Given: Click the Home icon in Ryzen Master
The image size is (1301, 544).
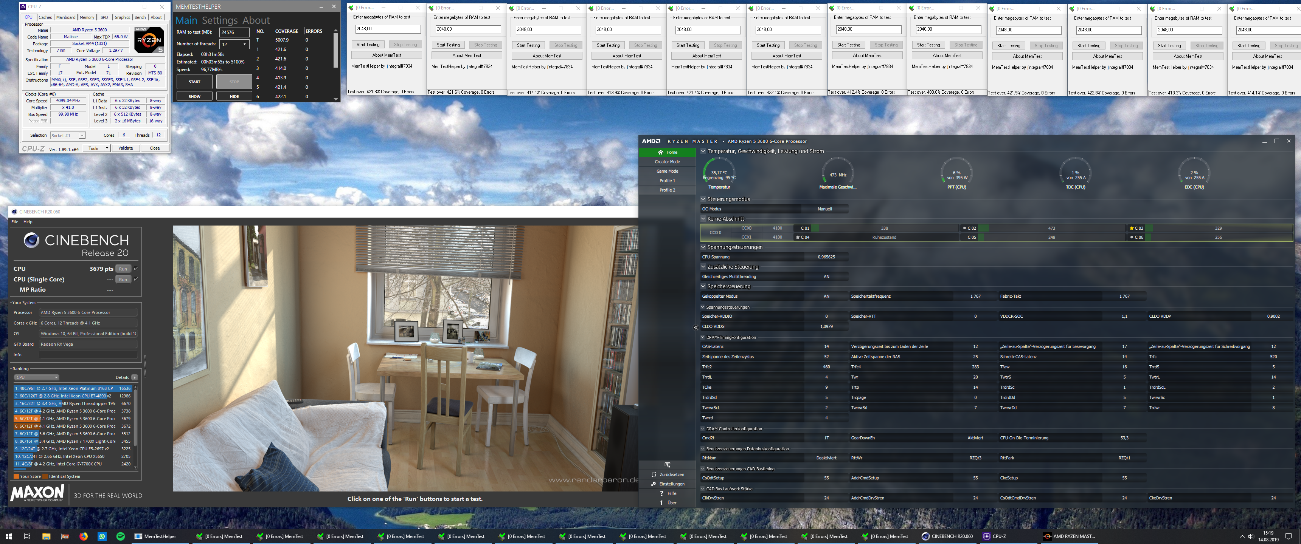Looking at the screenshot, I should point(660,152).
